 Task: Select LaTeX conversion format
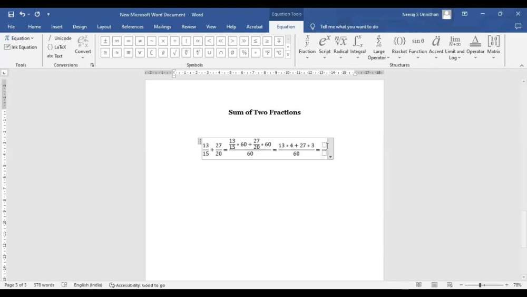[x=57, y=47]
